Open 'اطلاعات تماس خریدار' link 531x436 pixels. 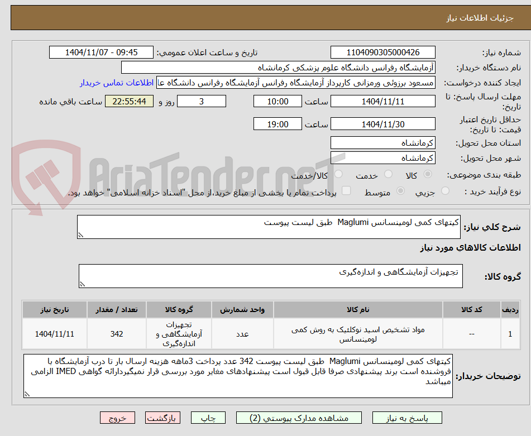click(x=117, y=83)
